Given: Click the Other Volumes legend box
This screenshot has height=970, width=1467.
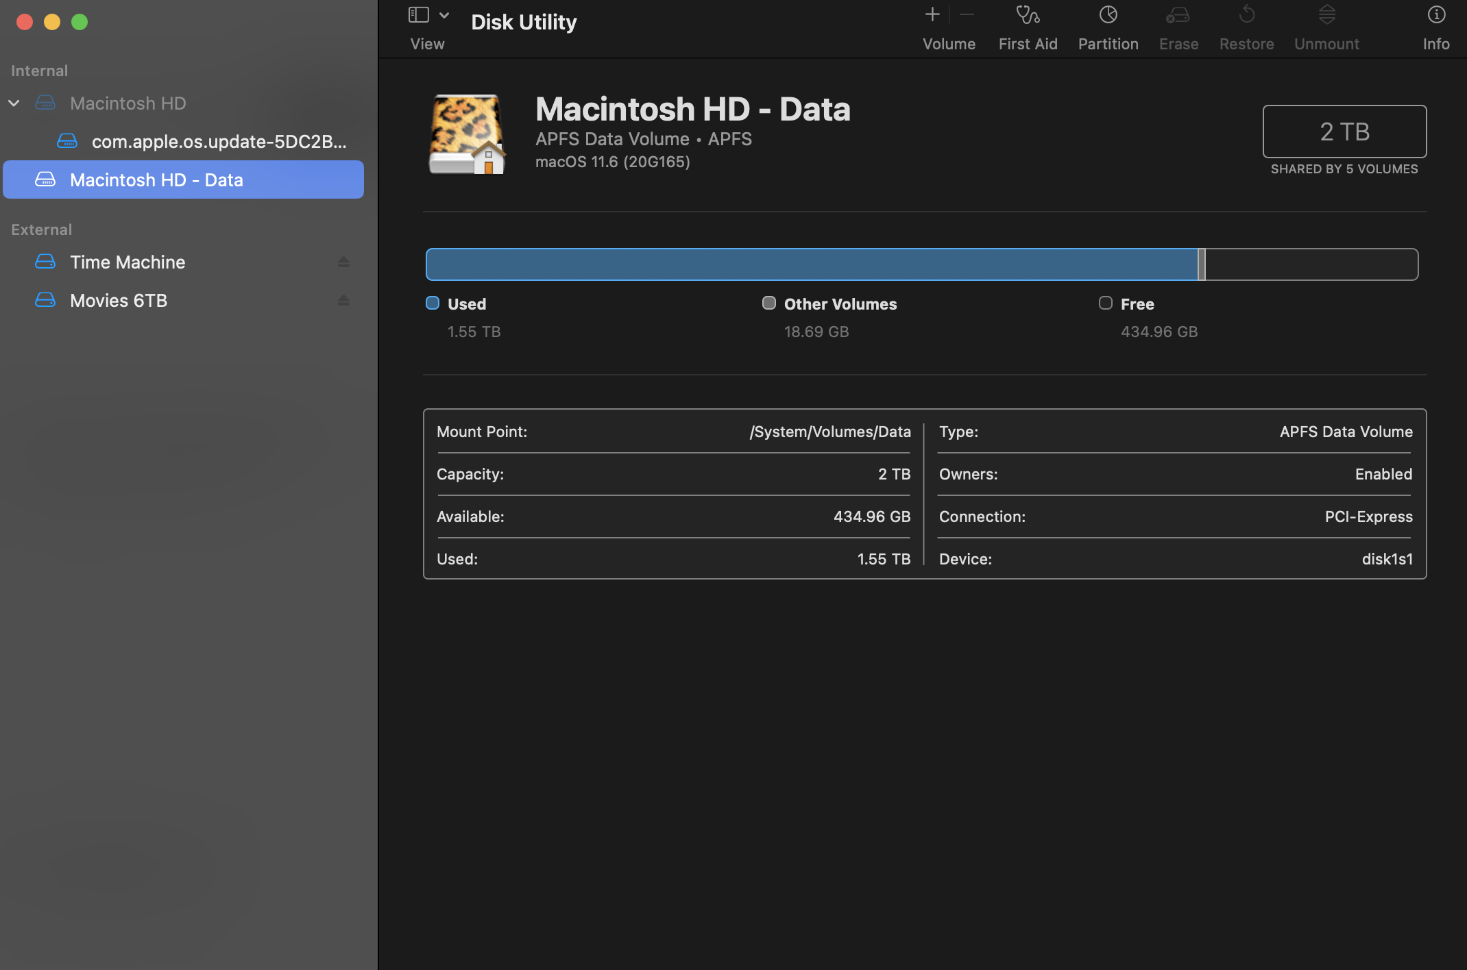Looking at the screenshot, I should tap(769, 303).
